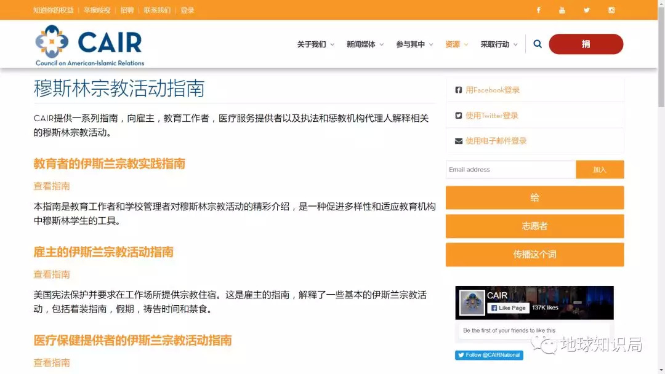Open 医疗保健提供者的伊斯兰宗教活动指南 heading link
The width and height of the screenshot is (665, 374).
133,340
